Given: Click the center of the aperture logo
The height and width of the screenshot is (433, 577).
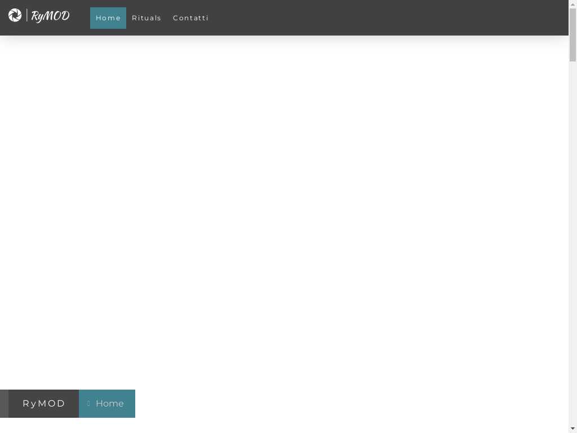Looking at the screenshot, I should [15, 15].
